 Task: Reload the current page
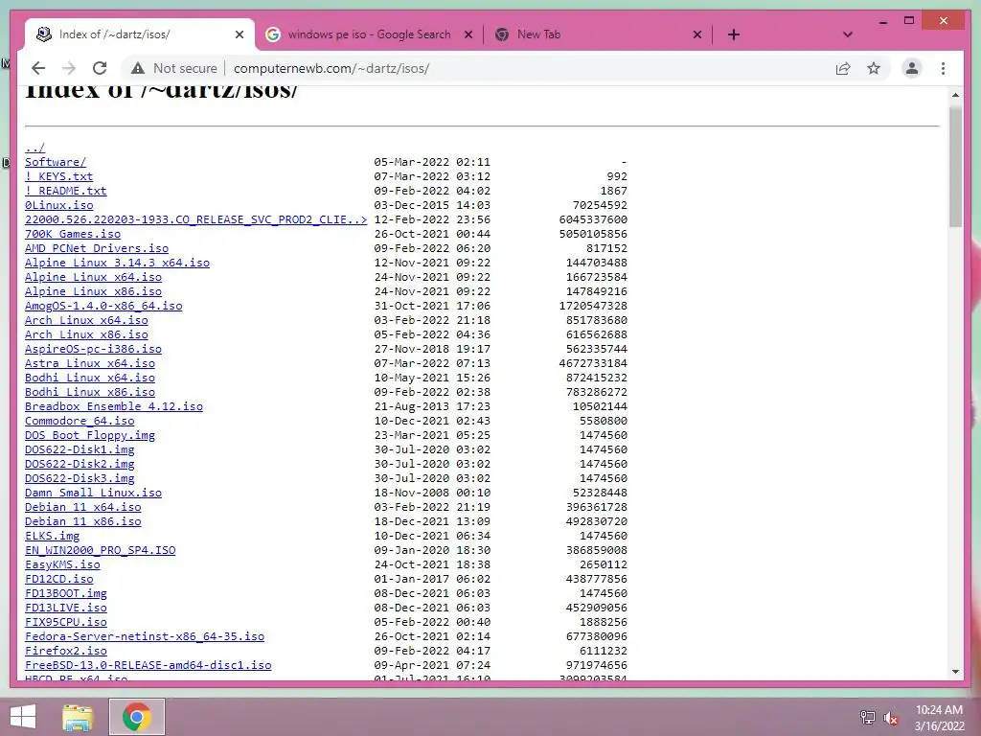pos(100,68)
